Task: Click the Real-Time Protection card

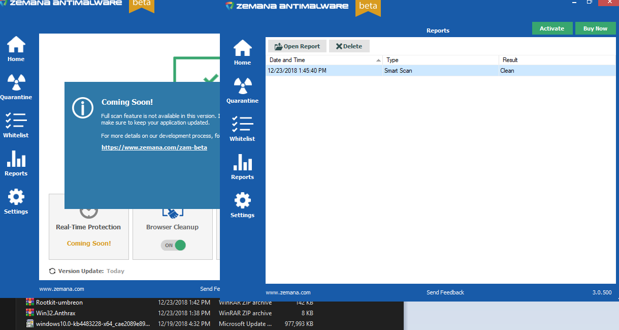Action: click(89, 227)
